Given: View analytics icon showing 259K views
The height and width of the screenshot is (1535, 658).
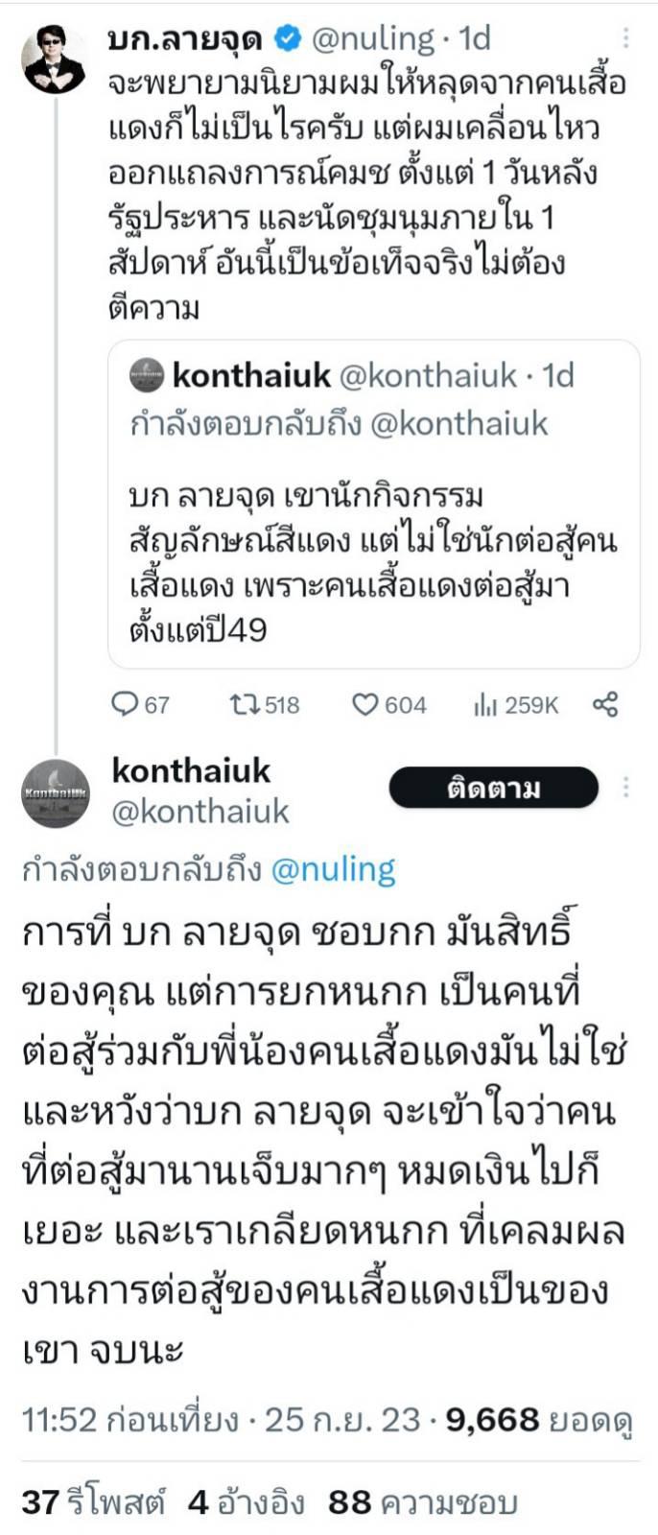Looking at the screenshot, I should point(484,705).
